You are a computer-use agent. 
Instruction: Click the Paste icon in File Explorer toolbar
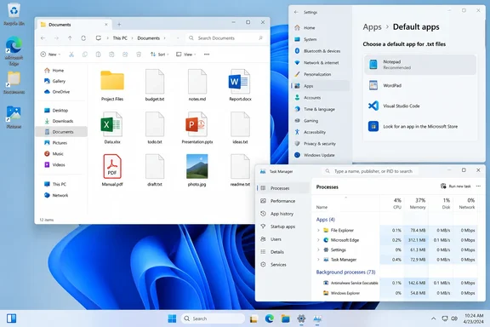98,54
